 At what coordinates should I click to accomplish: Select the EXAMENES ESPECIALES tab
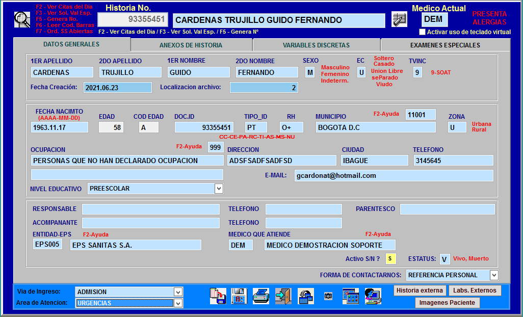(x=445, y=45)
